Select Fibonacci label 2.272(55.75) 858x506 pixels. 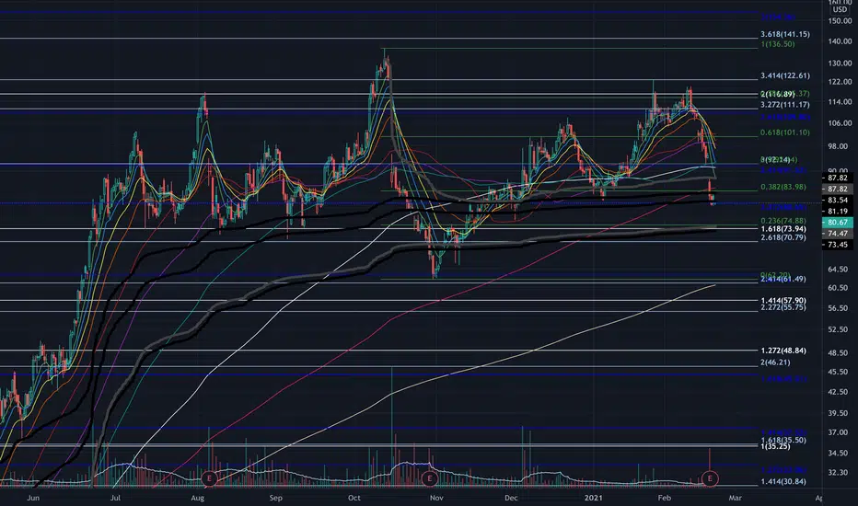click(x=783, y=307)
